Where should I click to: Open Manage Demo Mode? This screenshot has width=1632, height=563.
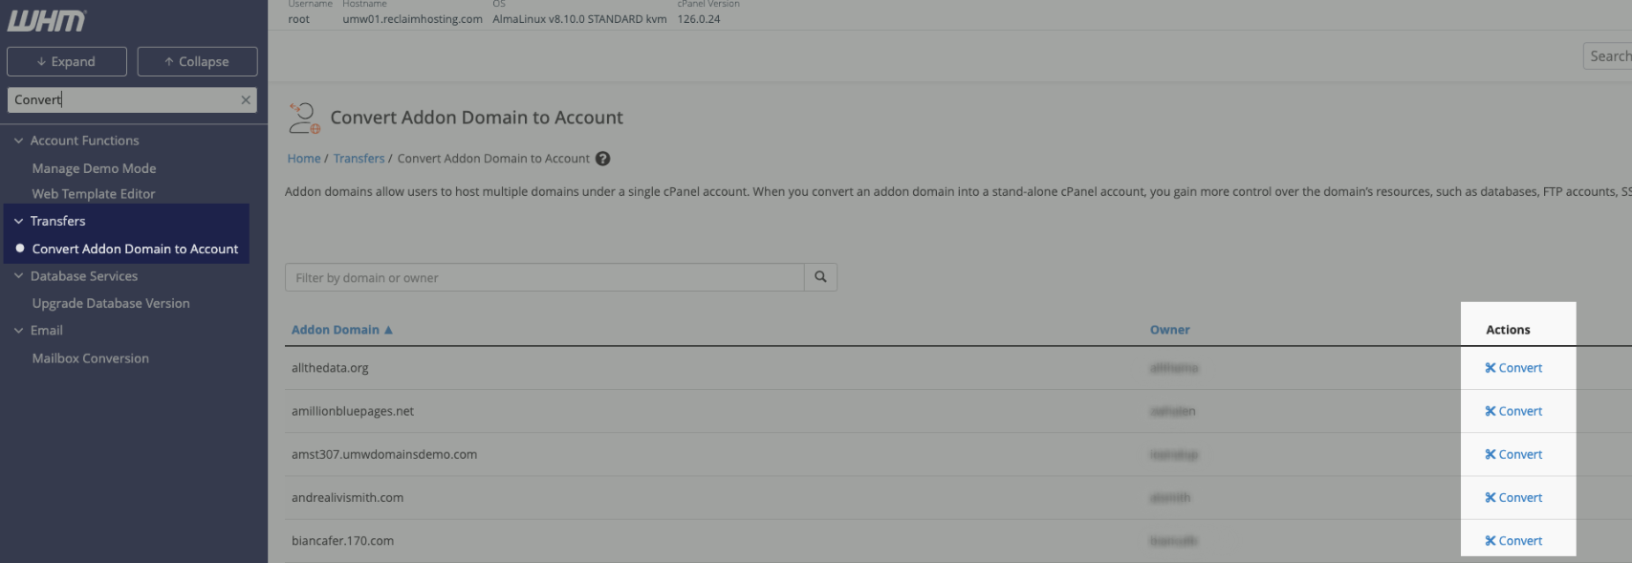[94, 168]
